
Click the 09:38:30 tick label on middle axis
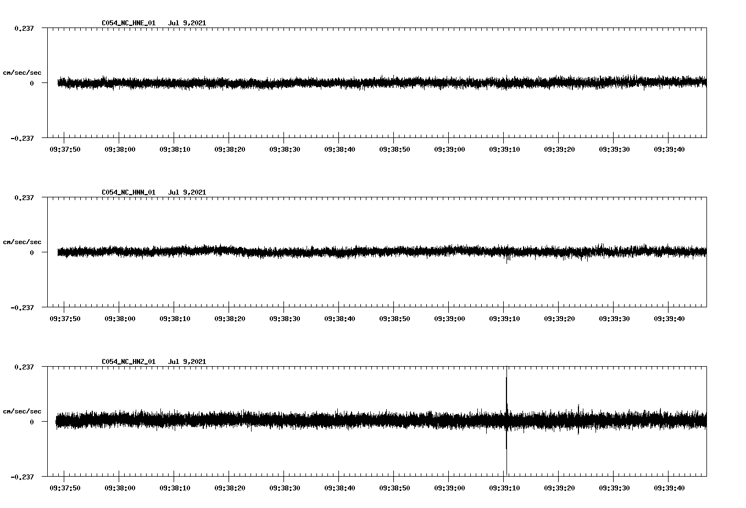coord(283,317)
